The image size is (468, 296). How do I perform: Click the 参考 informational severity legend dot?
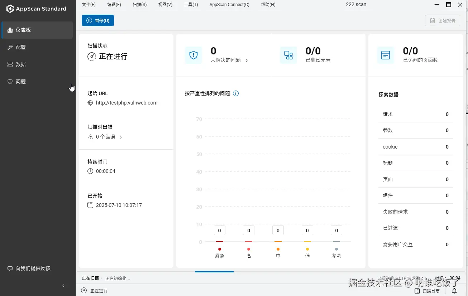tap(336, 249)
